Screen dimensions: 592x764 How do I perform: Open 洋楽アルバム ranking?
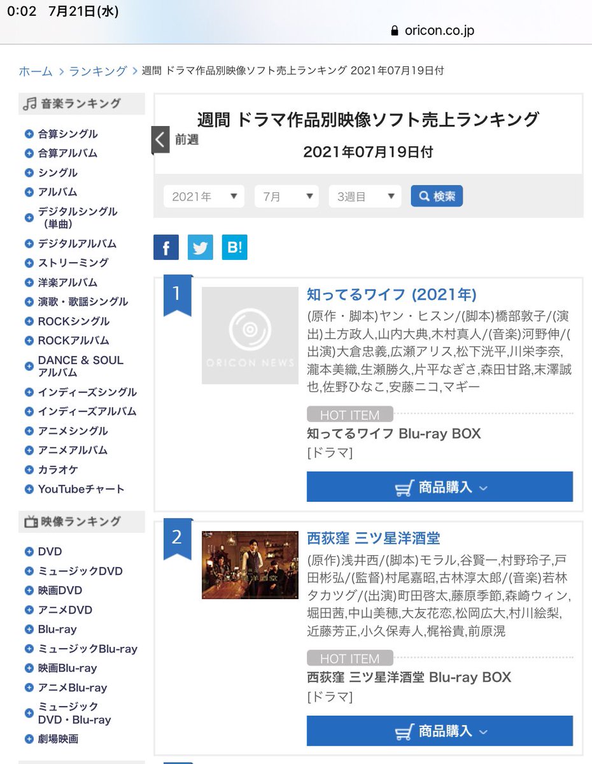click(x=67, y=283)
